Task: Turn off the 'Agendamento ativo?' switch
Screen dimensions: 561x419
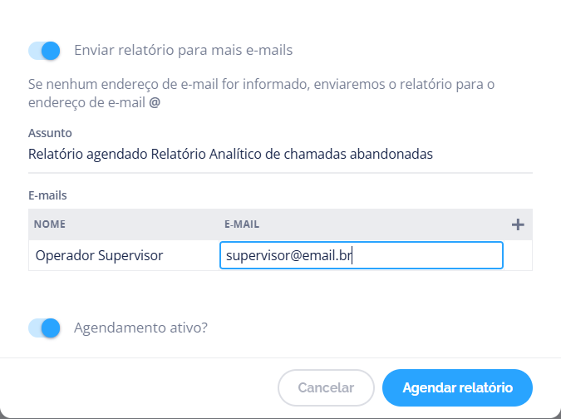Action: (45, 328)
